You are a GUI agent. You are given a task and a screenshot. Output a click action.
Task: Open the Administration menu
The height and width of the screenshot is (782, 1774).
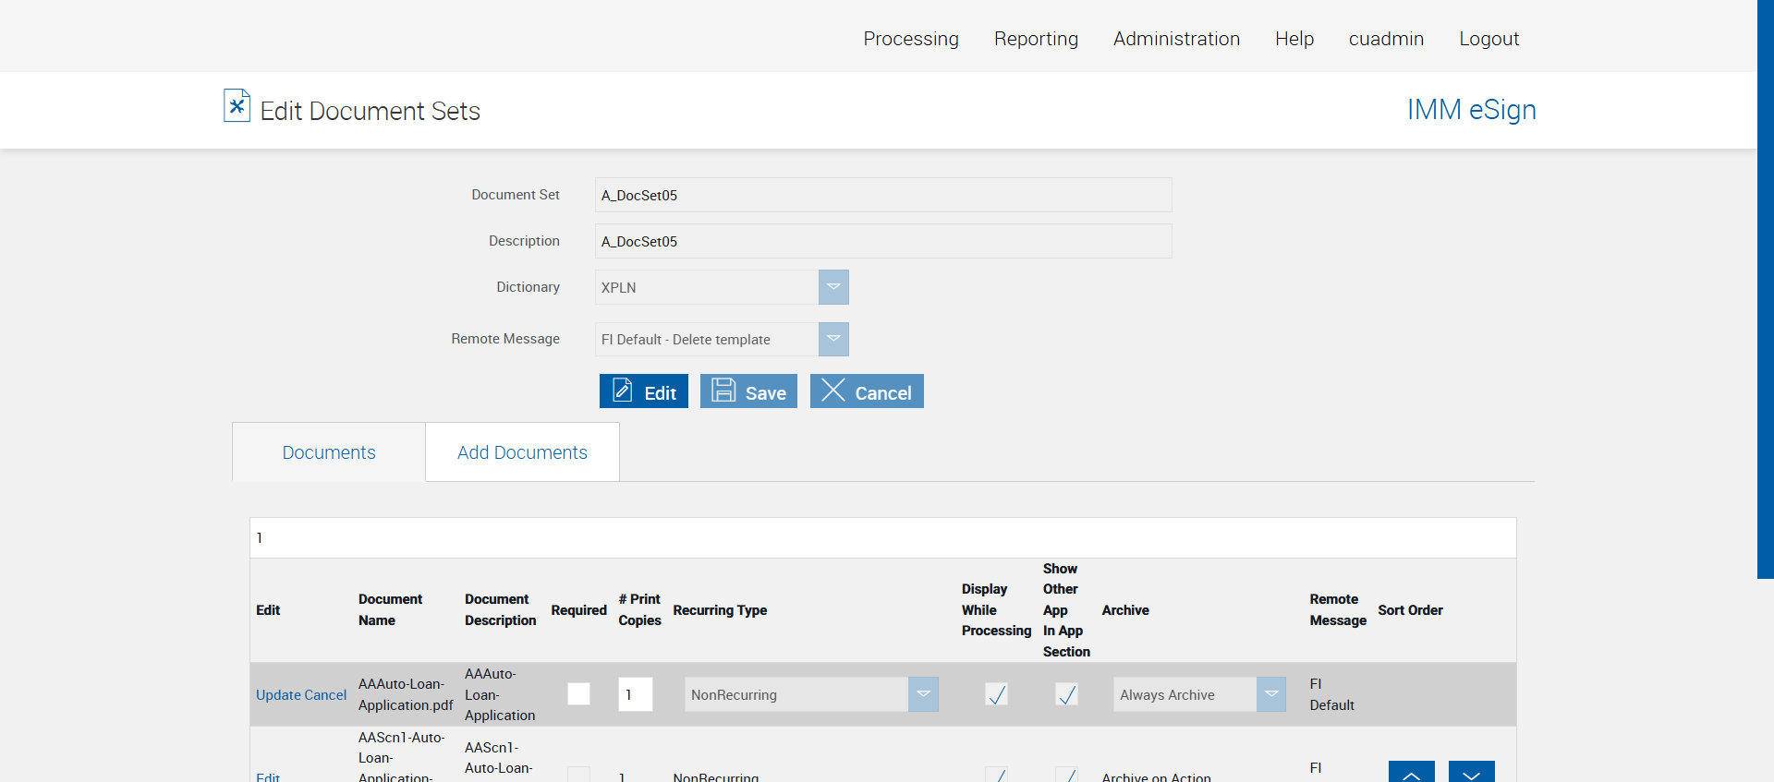pos(1176,39)
